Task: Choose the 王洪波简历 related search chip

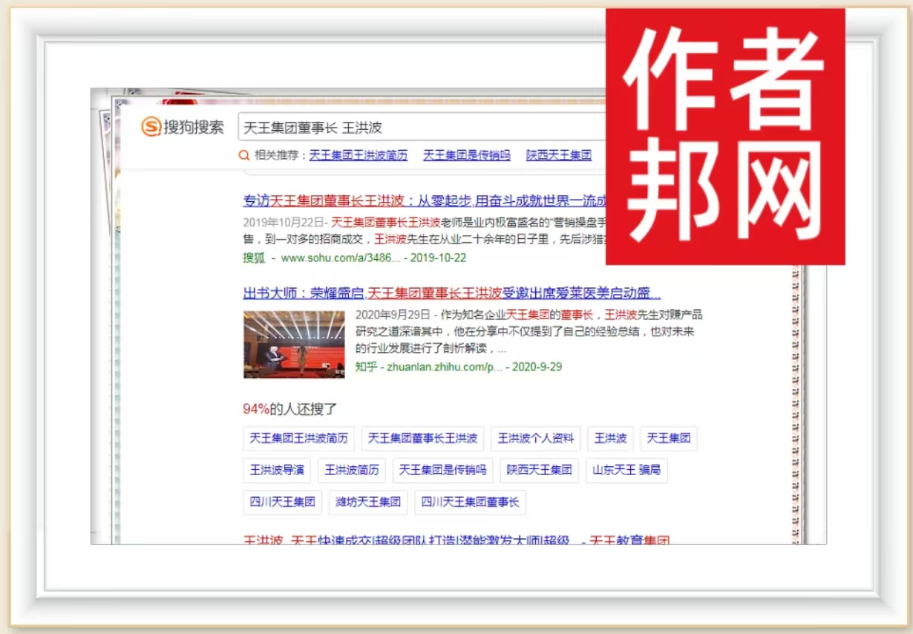Action: (352, 471)
